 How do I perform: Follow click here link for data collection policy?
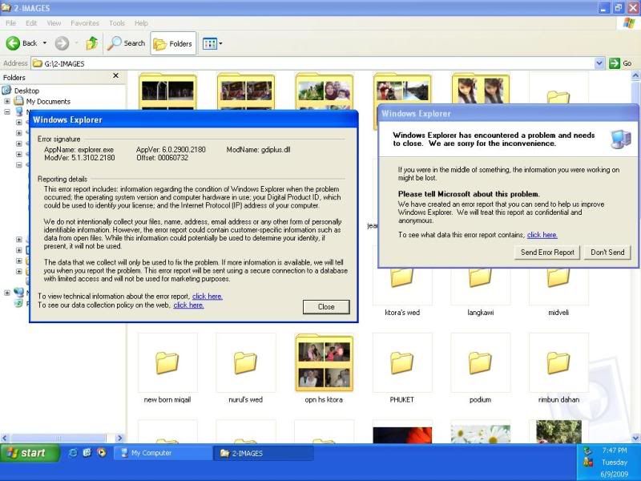[x=188, y=305]
